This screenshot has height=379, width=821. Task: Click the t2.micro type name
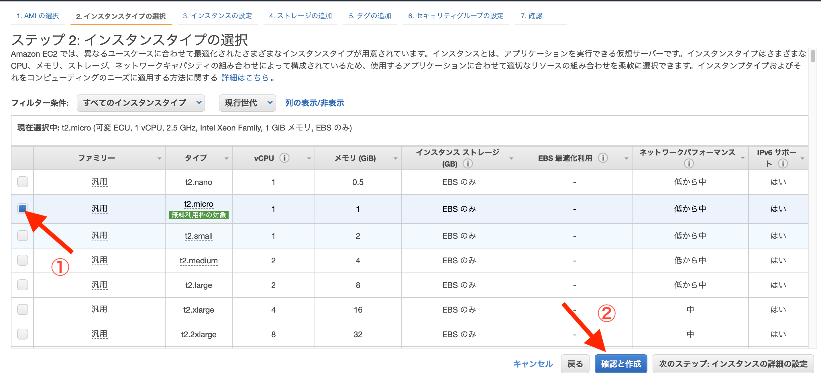[x=199, y=204]
